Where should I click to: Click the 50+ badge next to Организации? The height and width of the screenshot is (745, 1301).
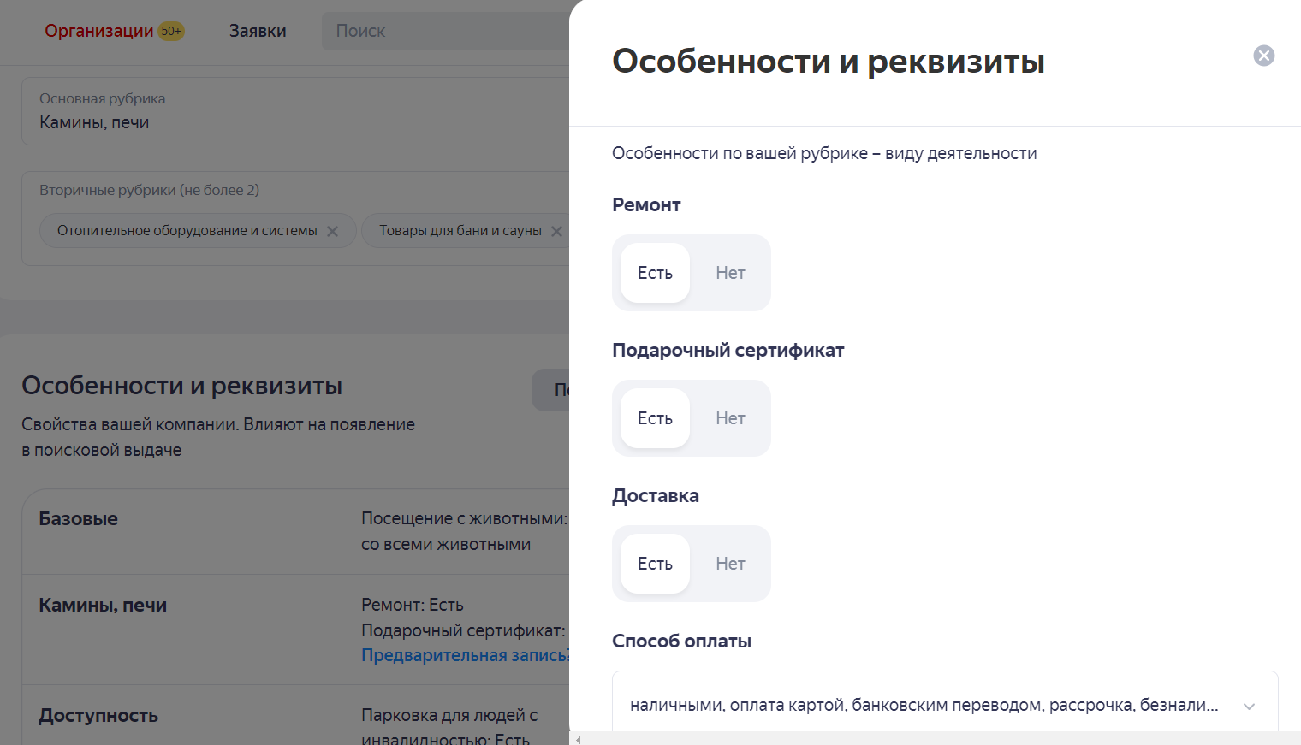click(x=171, y=32)
